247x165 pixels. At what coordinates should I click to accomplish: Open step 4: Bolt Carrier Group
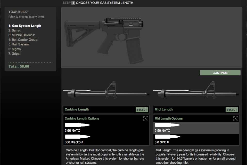[23, 40]
